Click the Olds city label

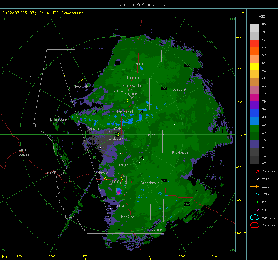coord(118,129)
